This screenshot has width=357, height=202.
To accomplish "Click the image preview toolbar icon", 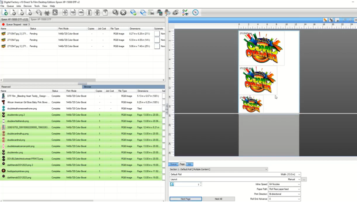I will pos(55,13).
